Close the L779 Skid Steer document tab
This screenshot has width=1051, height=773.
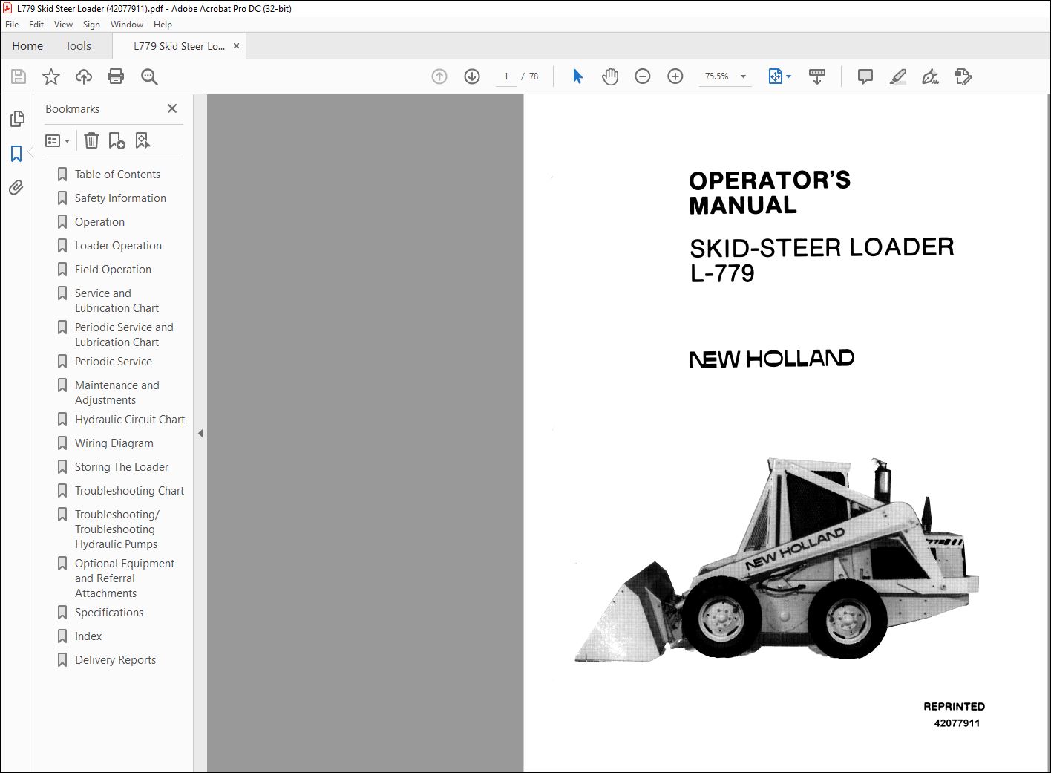[236, 46]
